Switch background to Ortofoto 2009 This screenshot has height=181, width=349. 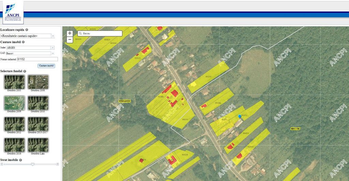(14, 103)
